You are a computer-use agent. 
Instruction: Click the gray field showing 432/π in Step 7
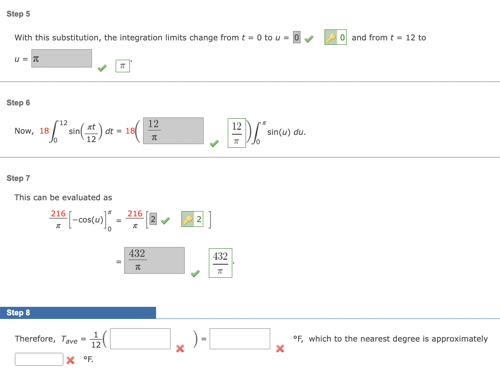[x=154, y=260]
